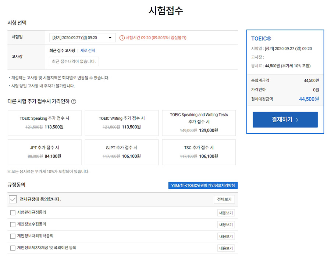
Task: Click the 새로 선택 link
Action: click(88, 51)
